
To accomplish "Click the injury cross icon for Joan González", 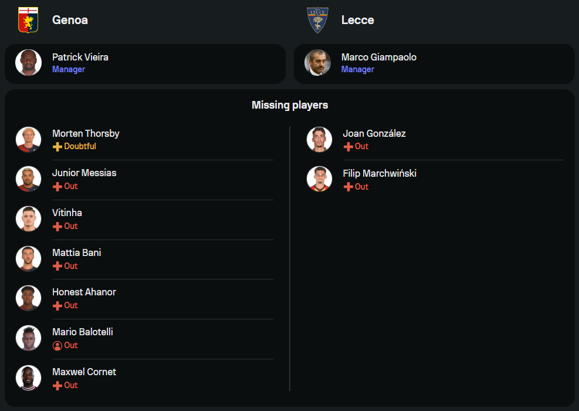I will 348,147.
